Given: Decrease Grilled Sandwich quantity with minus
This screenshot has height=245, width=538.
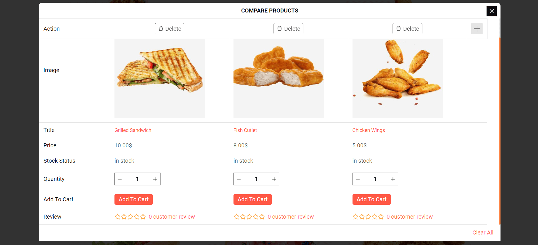Looking at the screenshot, I should (120, 179).
